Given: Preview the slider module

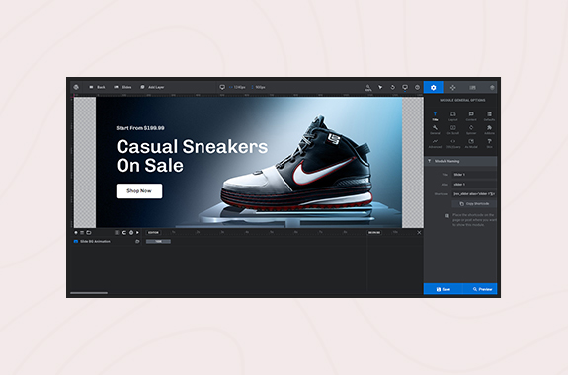Looking at the screenshot, I should (x=480, y=289).
